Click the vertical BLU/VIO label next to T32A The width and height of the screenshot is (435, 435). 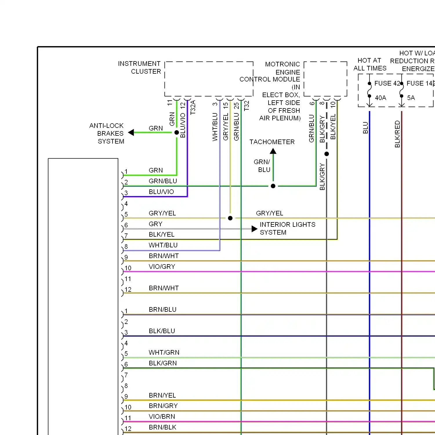coord(183,125)
